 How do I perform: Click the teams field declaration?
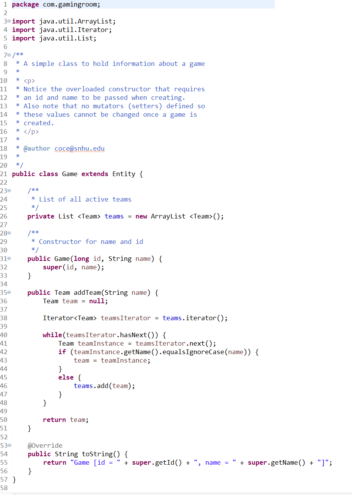[114, 216]
